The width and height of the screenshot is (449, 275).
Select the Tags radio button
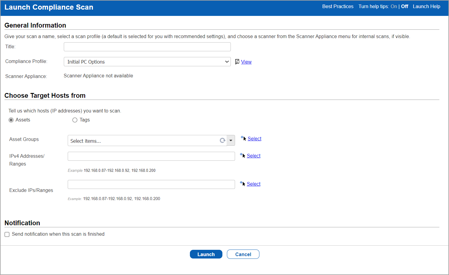tap(75, 120)
